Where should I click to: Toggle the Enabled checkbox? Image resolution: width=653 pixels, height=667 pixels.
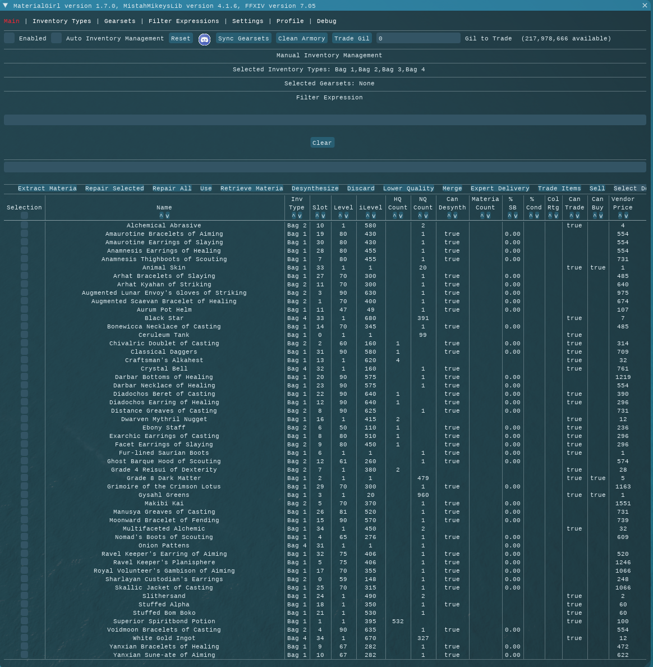click(x=10, y=38)
